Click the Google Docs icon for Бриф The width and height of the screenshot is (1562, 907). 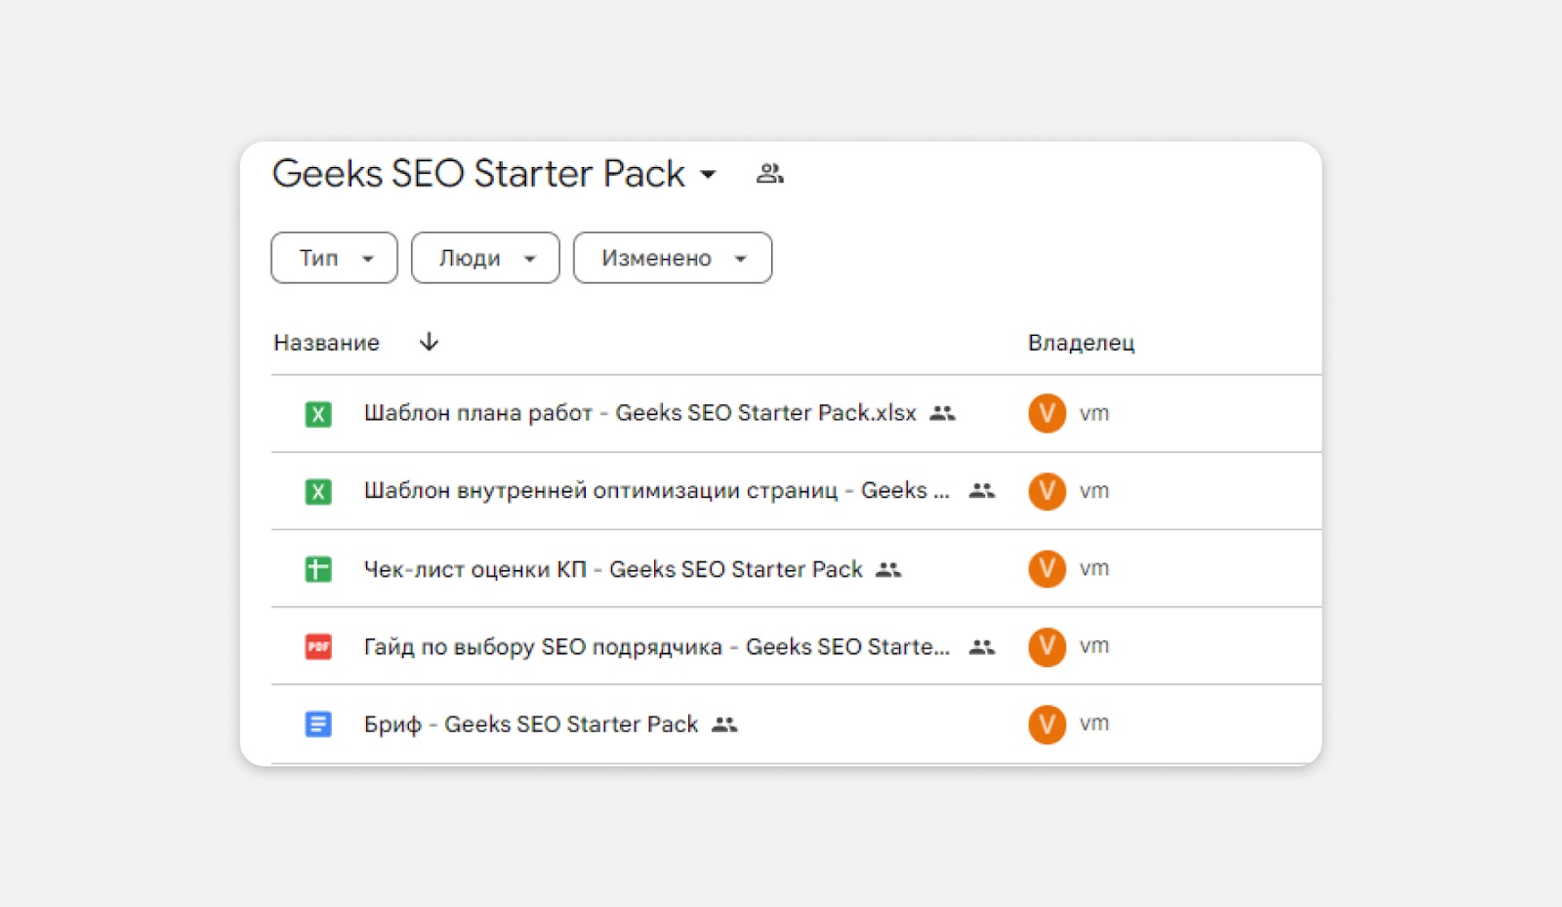tap(318, 724)
